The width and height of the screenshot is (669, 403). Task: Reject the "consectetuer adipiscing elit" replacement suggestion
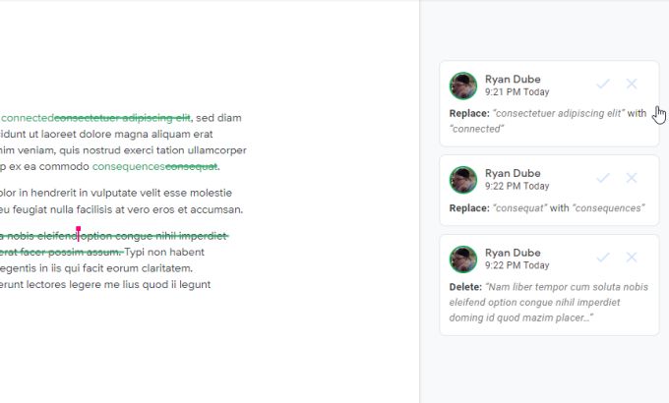tap(632, 85)
